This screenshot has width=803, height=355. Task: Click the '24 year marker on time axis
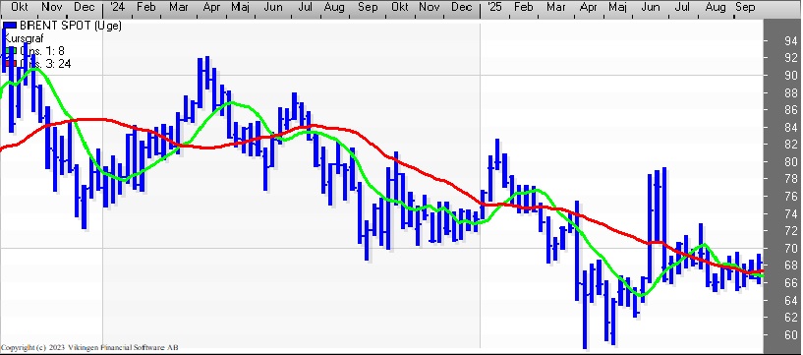117,7
